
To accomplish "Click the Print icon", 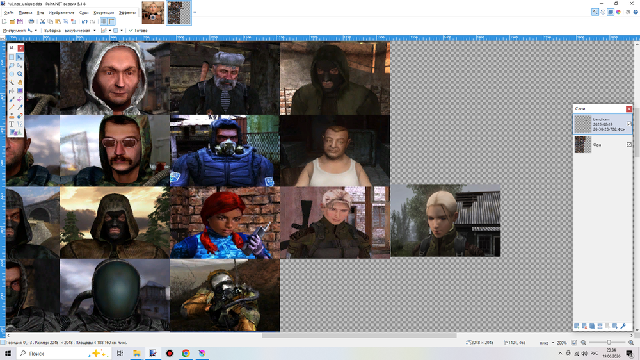I will click(x=31, y=21).
